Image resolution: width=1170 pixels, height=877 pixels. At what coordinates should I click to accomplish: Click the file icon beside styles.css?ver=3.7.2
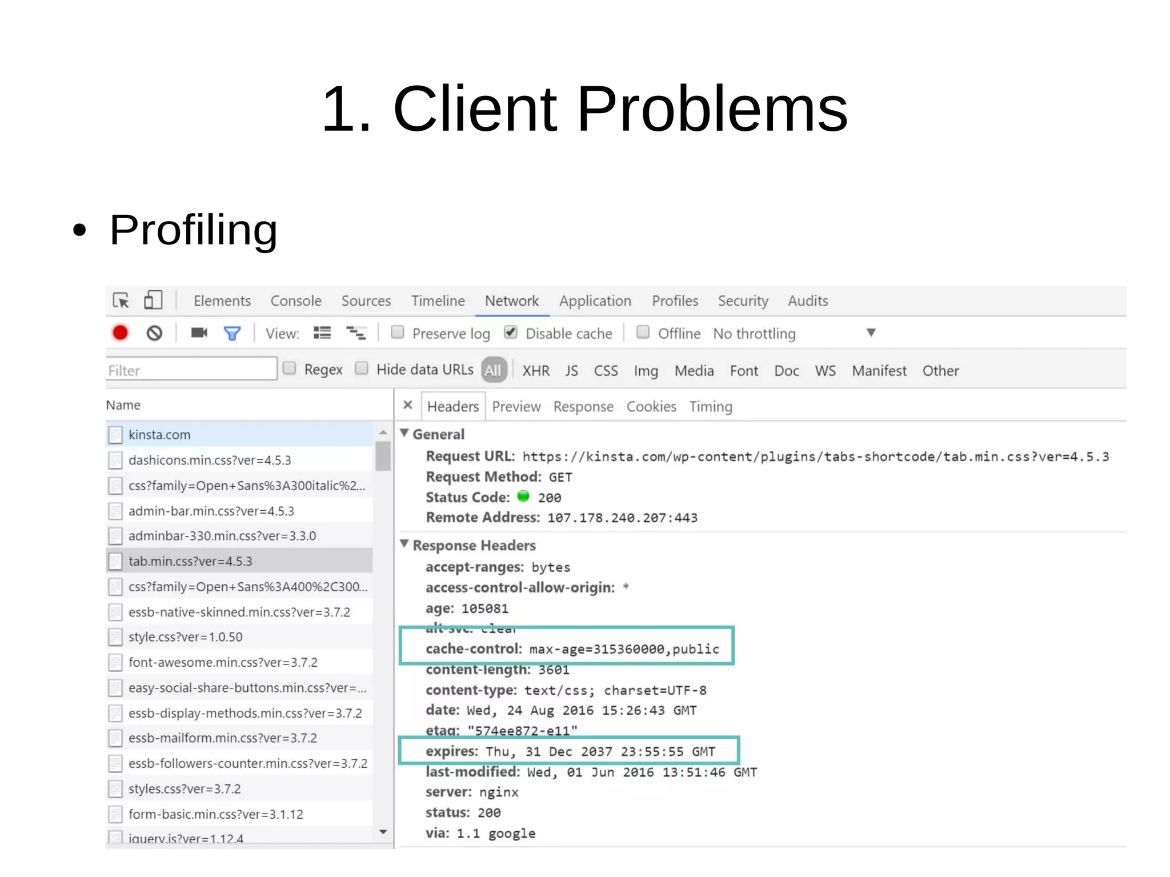coord(115,789)
